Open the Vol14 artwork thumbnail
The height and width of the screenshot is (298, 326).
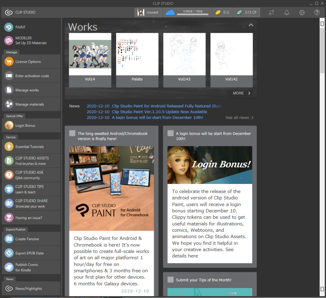(x=90, y=54)
